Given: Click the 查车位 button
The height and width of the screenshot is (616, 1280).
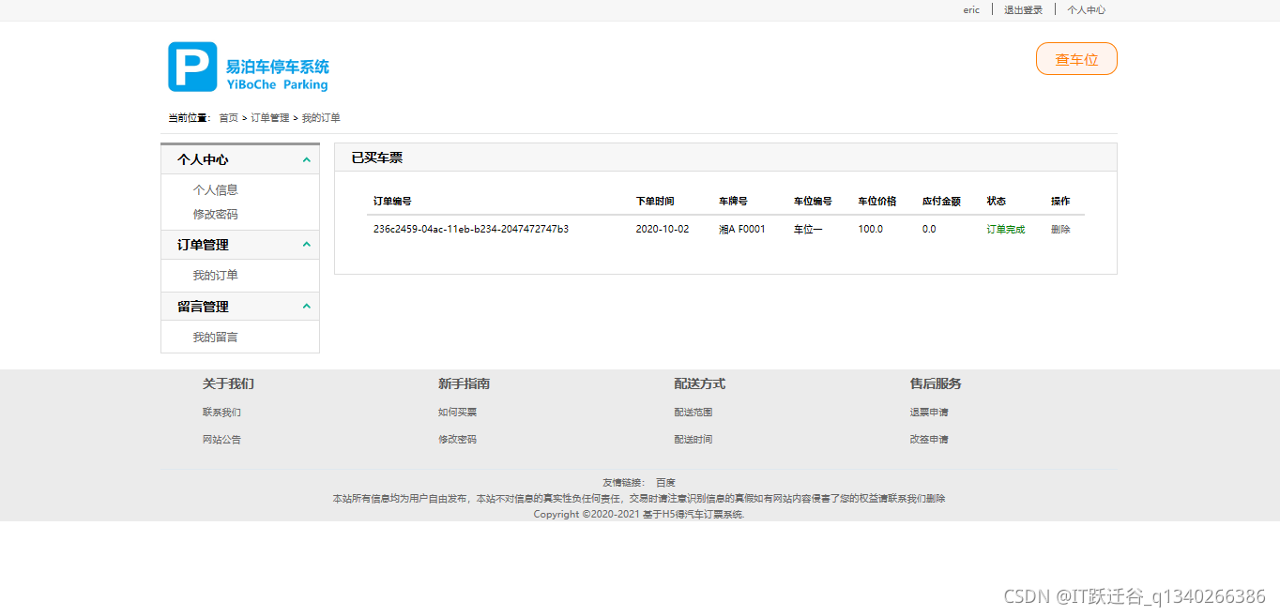Looking at the screenshot, I should click(x=1075, y=58).
